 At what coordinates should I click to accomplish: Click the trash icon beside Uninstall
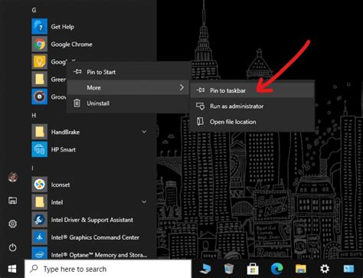[x=77, y=103]
